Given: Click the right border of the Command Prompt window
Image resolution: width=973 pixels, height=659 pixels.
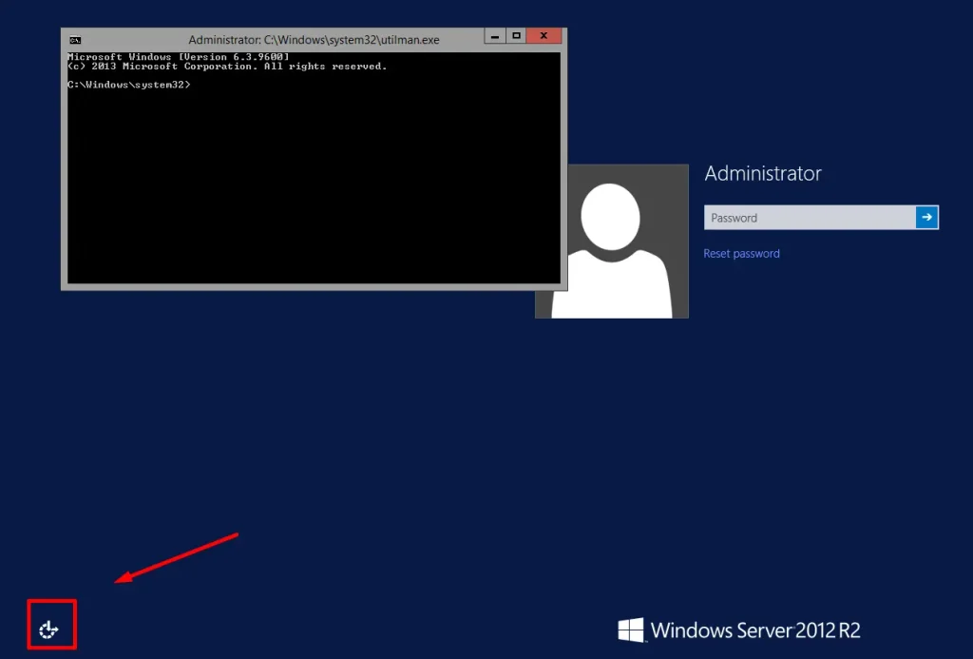Looking at the screenshot, I should tap(564, 171).
